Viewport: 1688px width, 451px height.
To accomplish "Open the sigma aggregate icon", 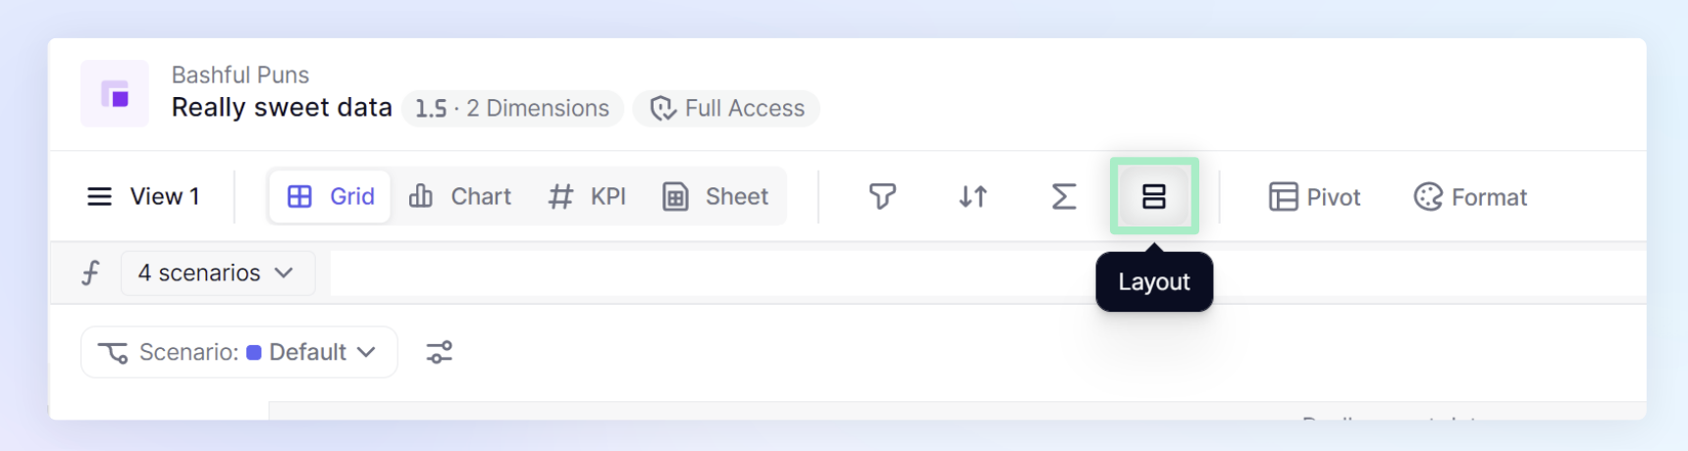I will pyautogui.click(x=1064, y=196).
